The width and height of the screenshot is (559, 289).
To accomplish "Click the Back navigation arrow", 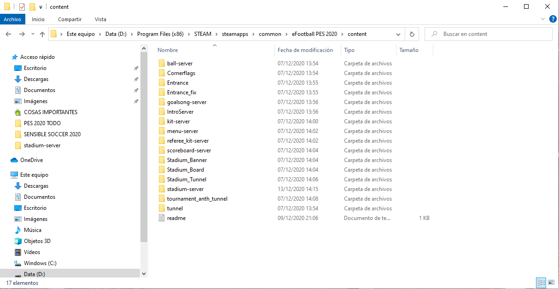I will tap(8, 34).
